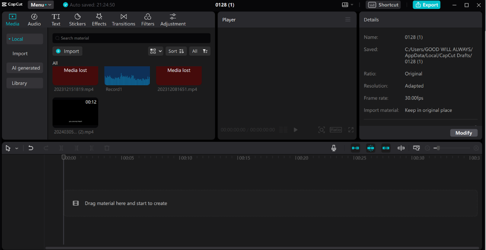Click the 30.00fps frame rate value

414,98
